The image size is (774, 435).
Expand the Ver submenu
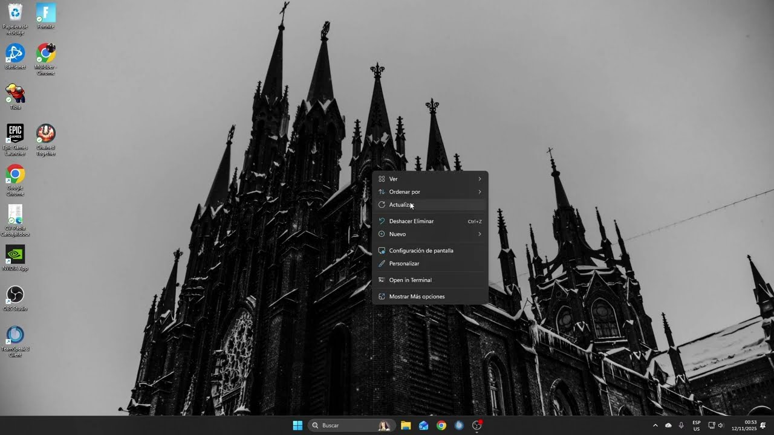430,179
